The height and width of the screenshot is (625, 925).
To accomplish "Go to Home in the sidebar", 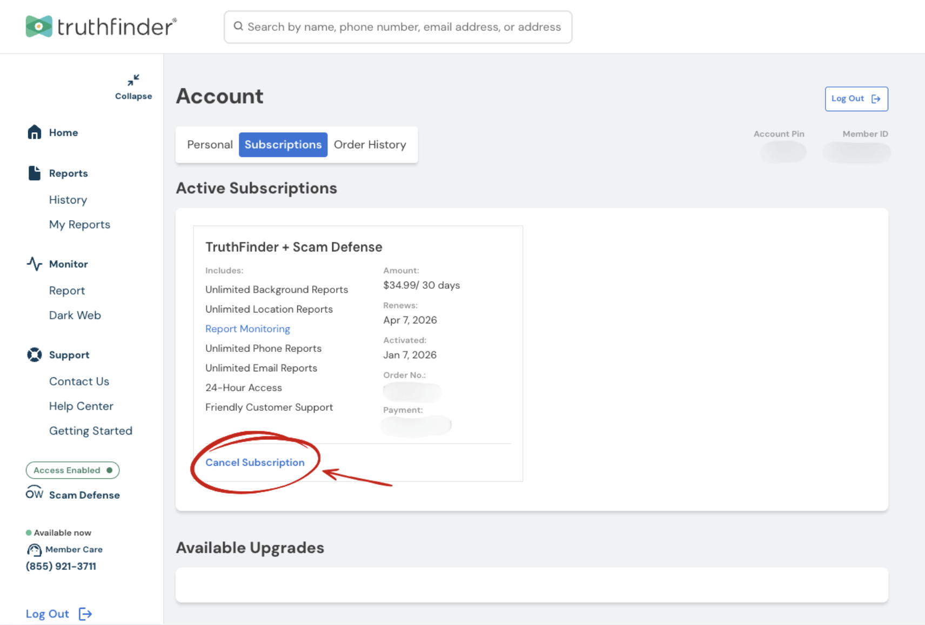I will click(63, 132).
